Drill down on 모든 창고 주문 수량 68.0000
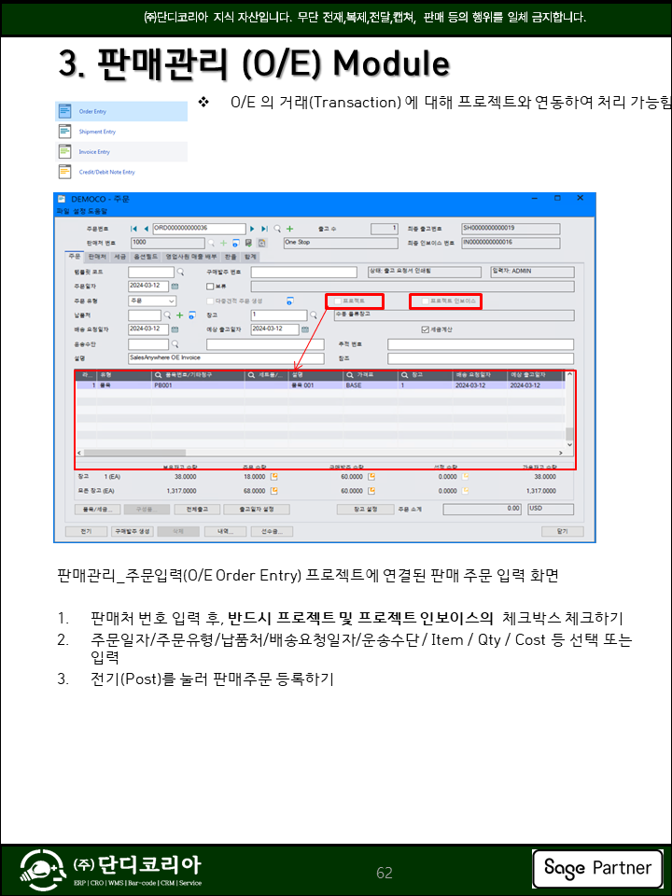Image resolution: width=672 pixels, height=896 pixels. click(274, 491)
